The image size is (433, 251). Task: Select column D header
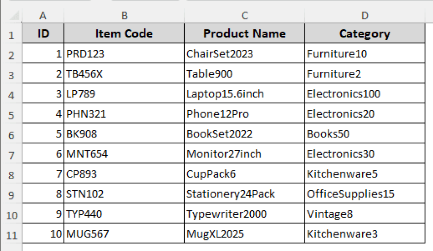click(364, 16)
